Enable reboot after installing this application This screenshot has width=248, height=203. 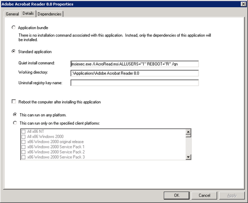click(14, 101)
